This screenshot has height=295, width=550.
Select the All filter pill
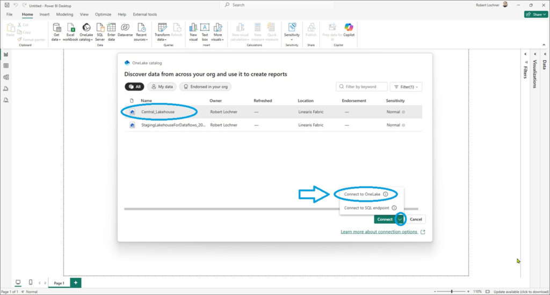coord(134,86)
